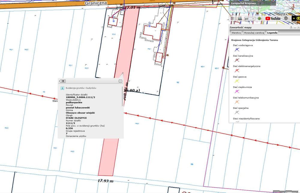Click the green help question-mark icon

(259, 18)
